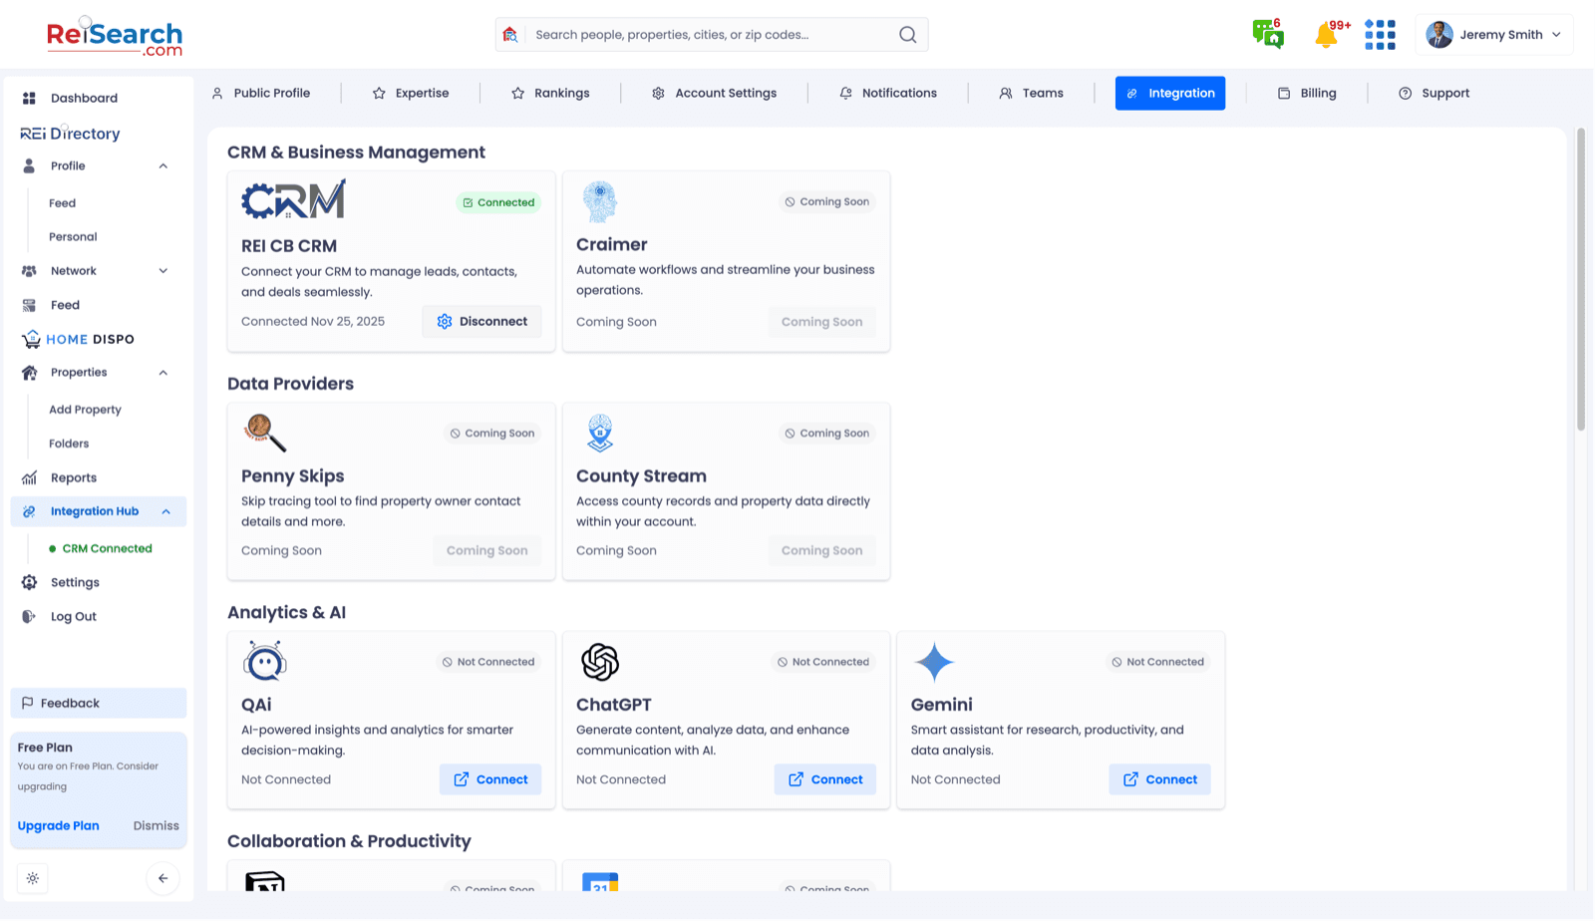The width and height of the screenshot is (1595, 921).
Task: Focus the search people, properties field
Action: point(711,35)
